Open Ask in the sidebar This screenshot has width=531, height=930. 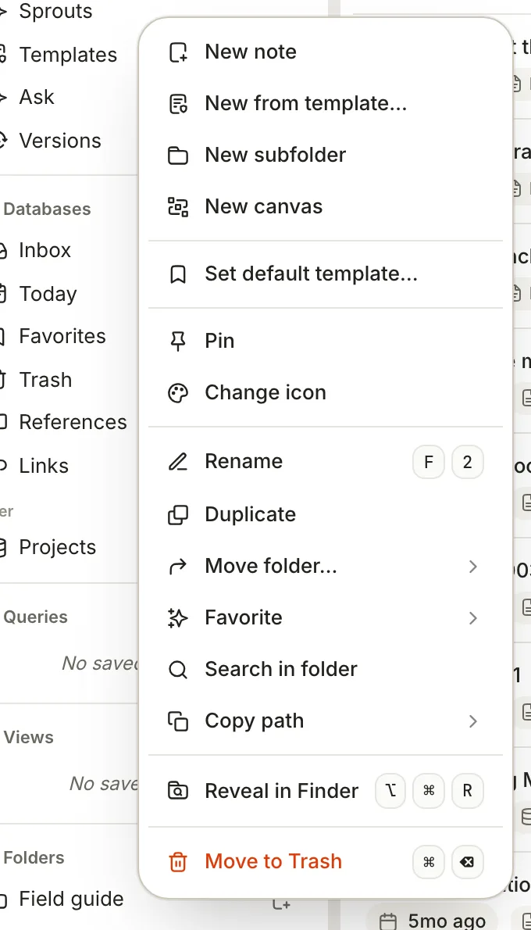[x=37, y=97]
